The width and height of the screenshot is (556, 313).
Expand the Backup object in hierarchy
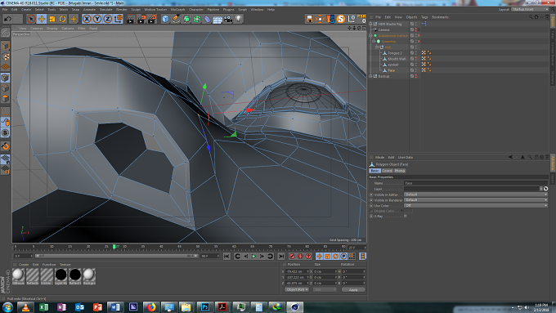(x=371, y=76)
